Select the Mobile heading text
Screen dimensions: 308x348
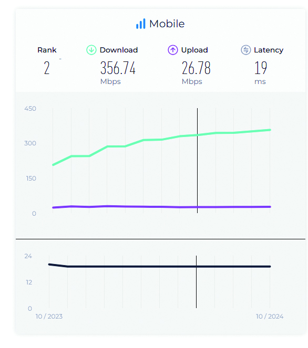pyautogui.click(x=167, y=24)
